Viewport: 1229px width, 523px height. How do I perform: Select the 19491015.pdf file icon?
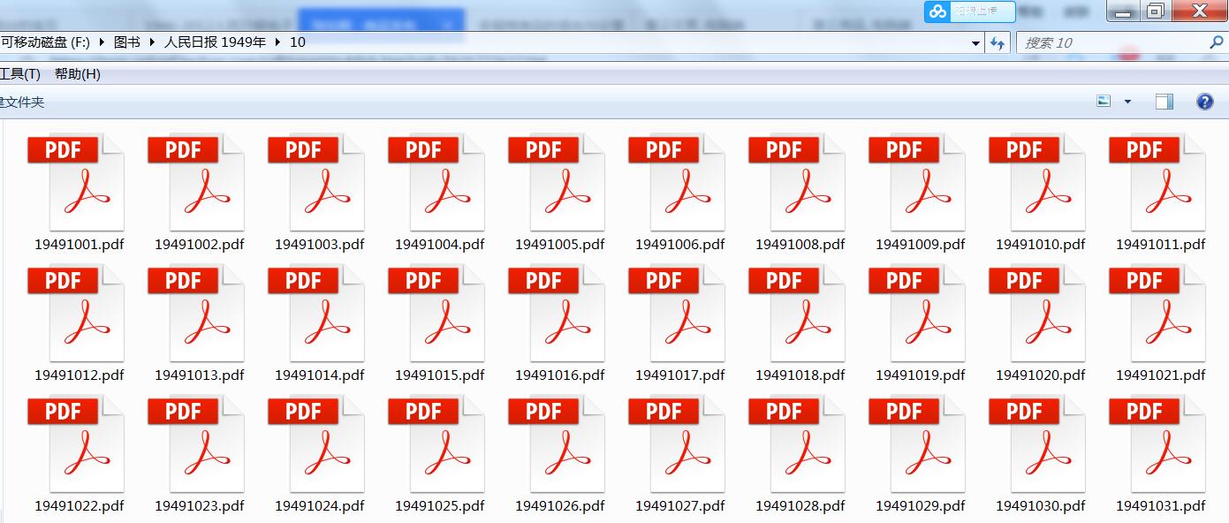point(437,313)
